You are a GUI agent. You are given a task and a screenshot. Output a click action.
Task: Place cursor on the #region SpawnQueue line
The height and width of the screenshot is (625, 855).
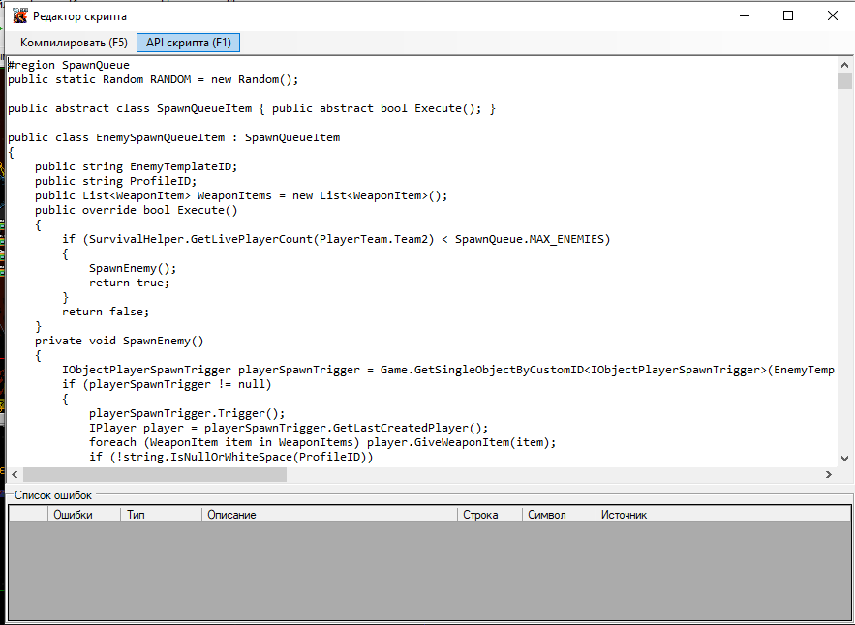68,65
